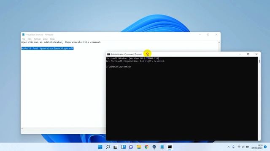Click Notepad icon in its title bar

click(23, 34)
